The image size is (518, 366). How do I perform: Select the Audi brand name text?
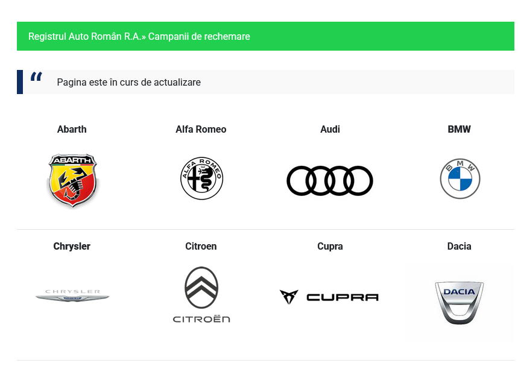(330, 129)
